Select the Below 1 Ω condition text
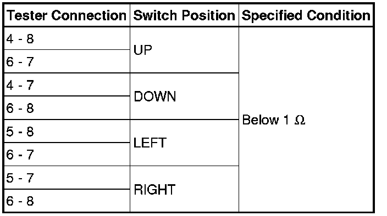The height and width of the screenshot is (216, 387). (274, 120)
